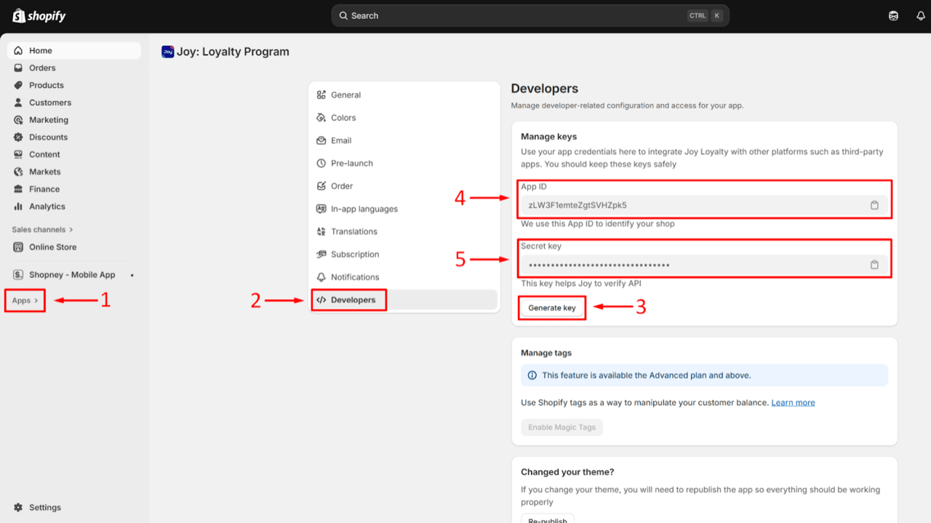Click the Changed your theme? heading
The image size is (931, 523).
click(x=568, y=472)
